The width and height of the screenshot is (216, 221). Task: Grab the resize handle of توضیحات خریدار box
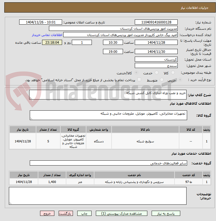(10, 203)
